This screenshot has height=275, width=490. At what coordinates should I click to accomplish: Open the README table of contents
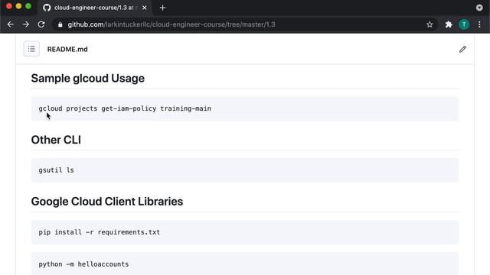tap(31, 49)
